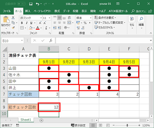Open the データ tab
Image resolution: width=154 pixels, height=128 pixels.
(66, 11)
